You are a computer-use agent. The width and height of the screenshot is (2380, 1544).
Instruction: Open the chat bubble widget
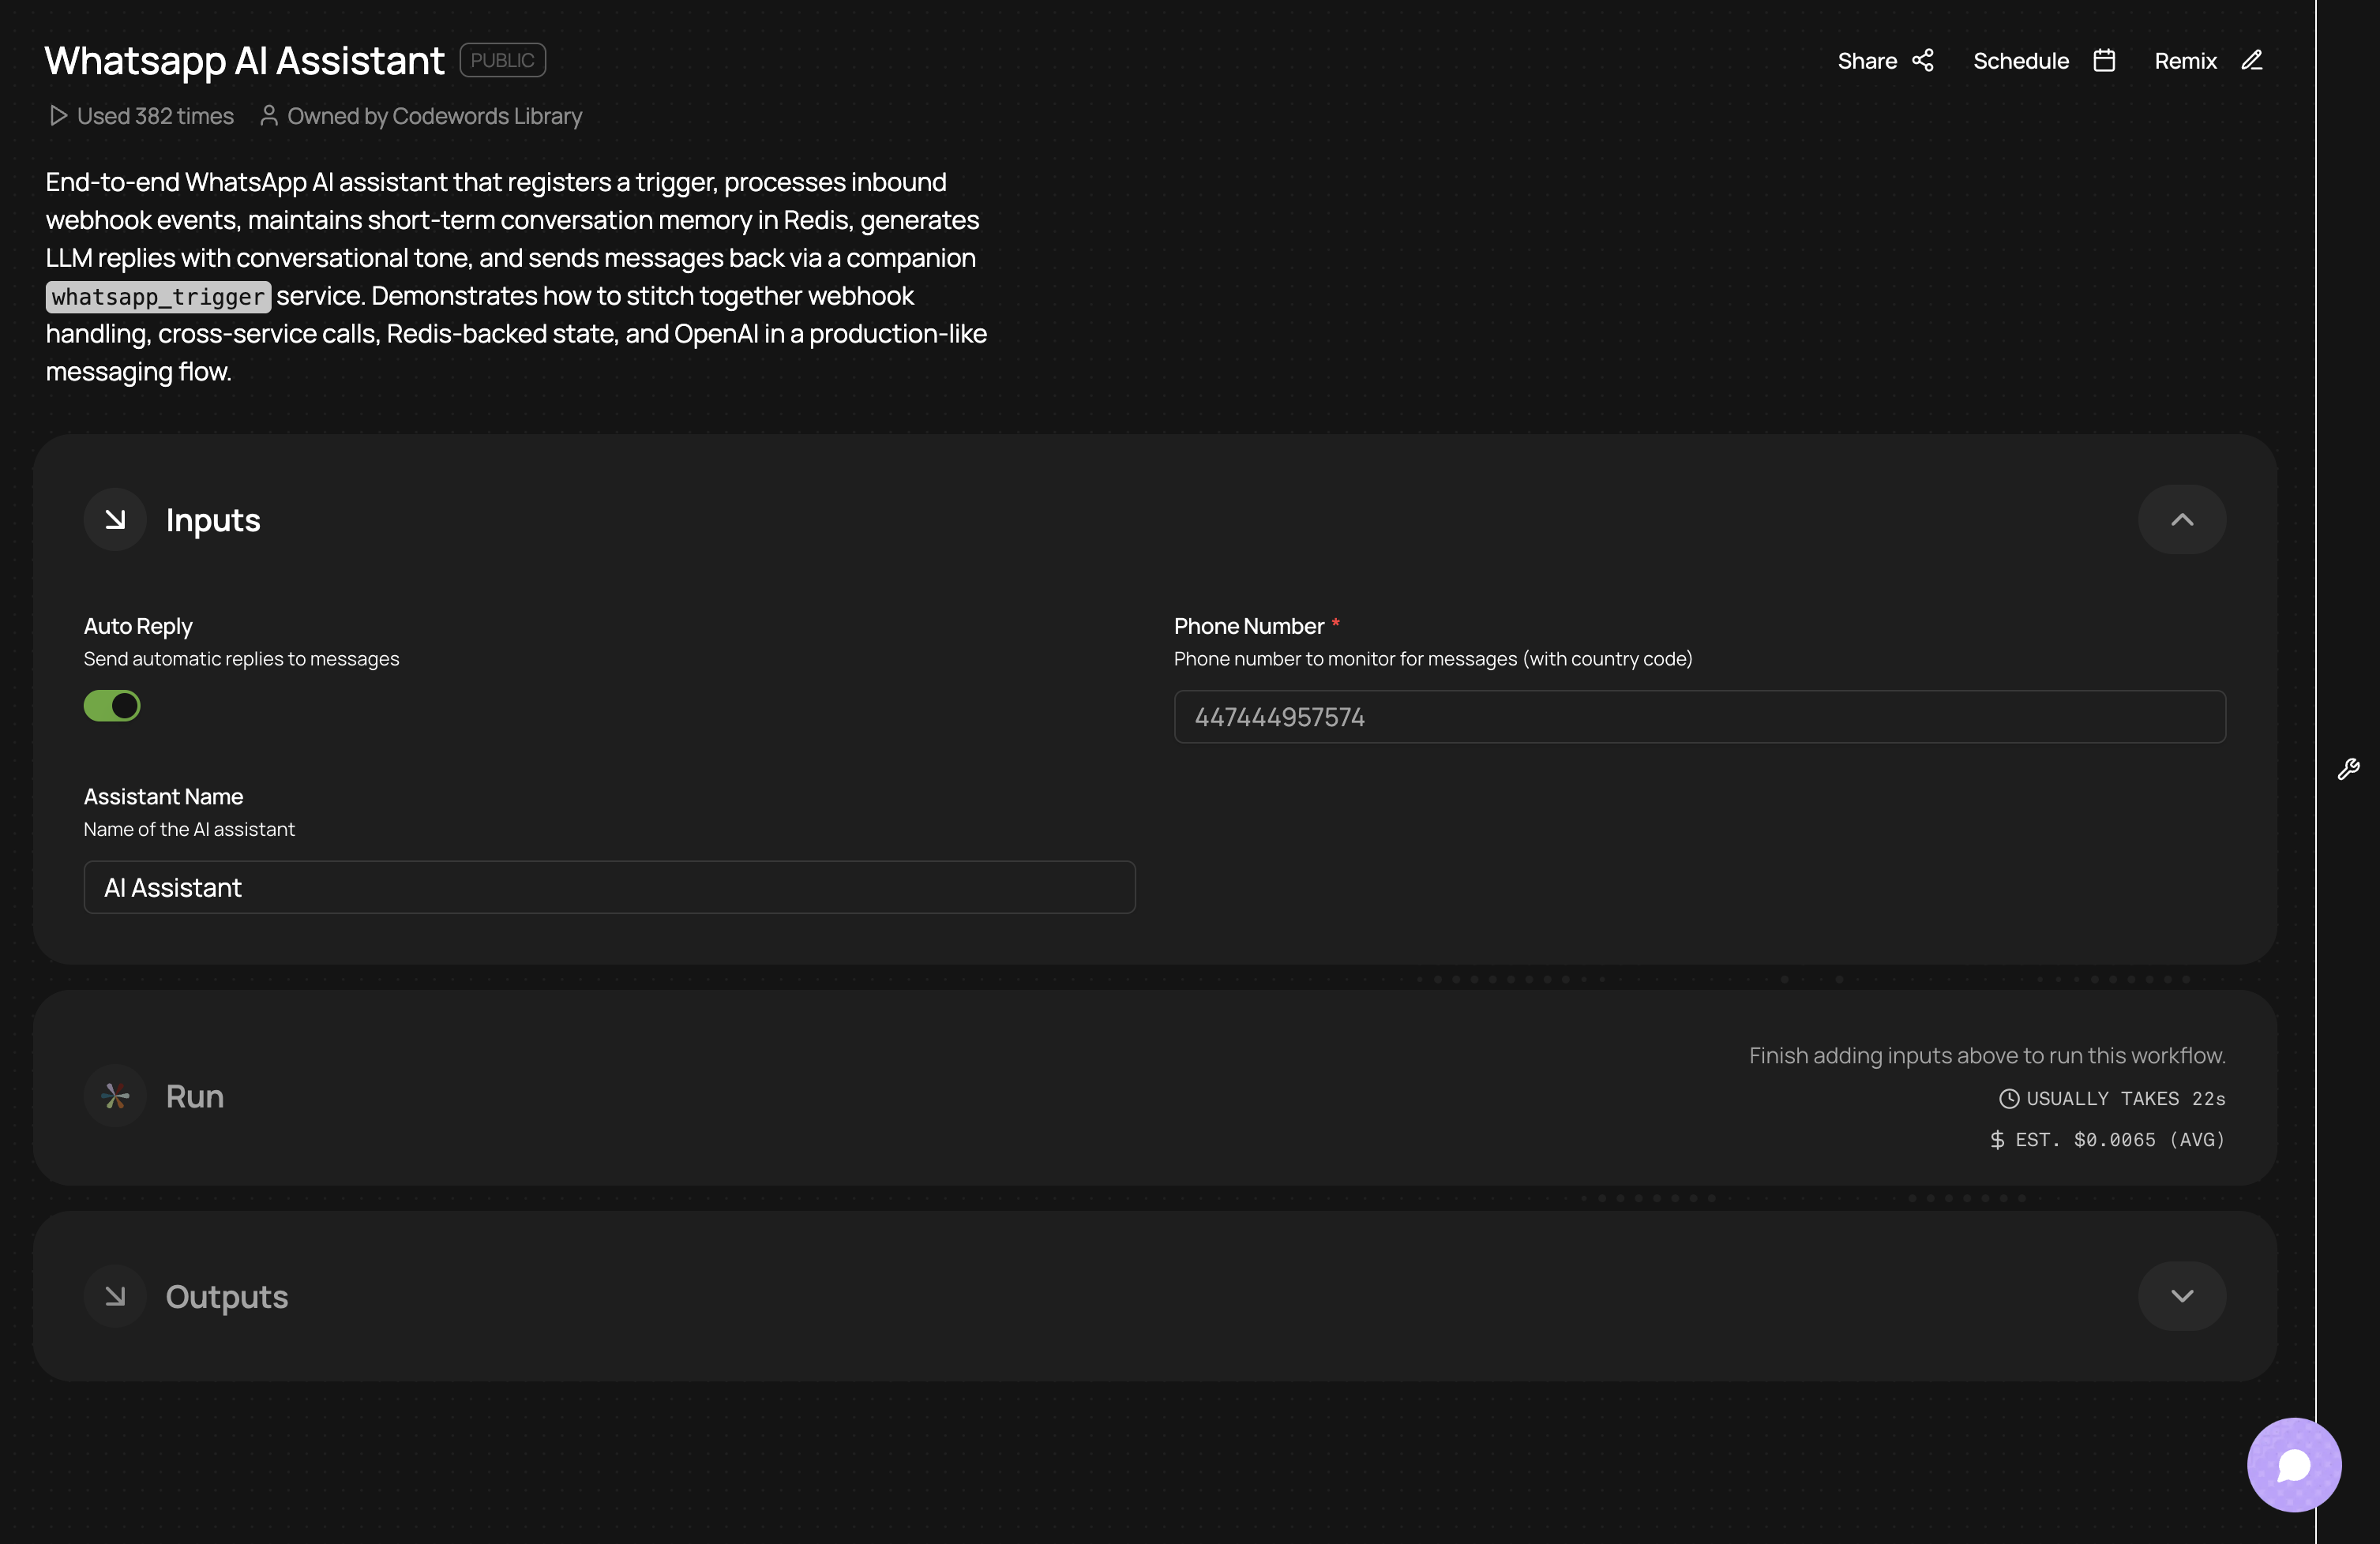[2294, 1465]
